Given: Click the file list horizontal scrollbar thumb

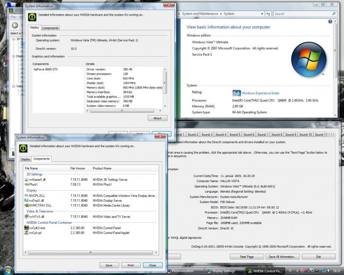Looking at the screenshot, I should [x=90, y=253].
